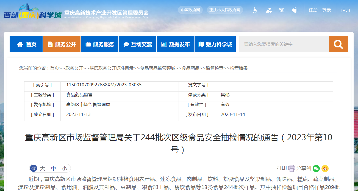Click the publish date 2023-11-14

(233, 115)
